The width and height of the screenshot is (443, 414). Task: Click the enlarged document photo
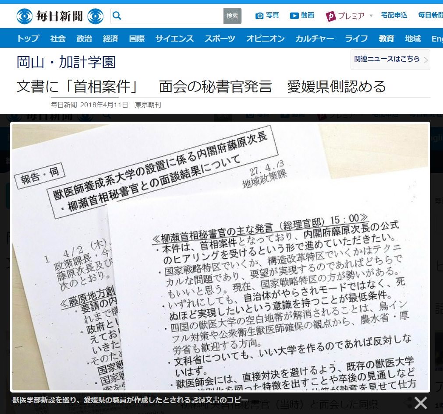point(220,257)
